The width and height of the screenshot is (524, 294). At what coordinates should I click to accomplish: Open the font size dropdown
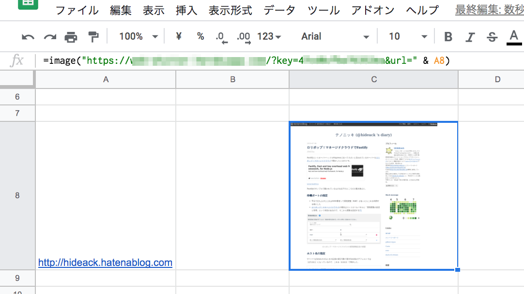(407, 36)
